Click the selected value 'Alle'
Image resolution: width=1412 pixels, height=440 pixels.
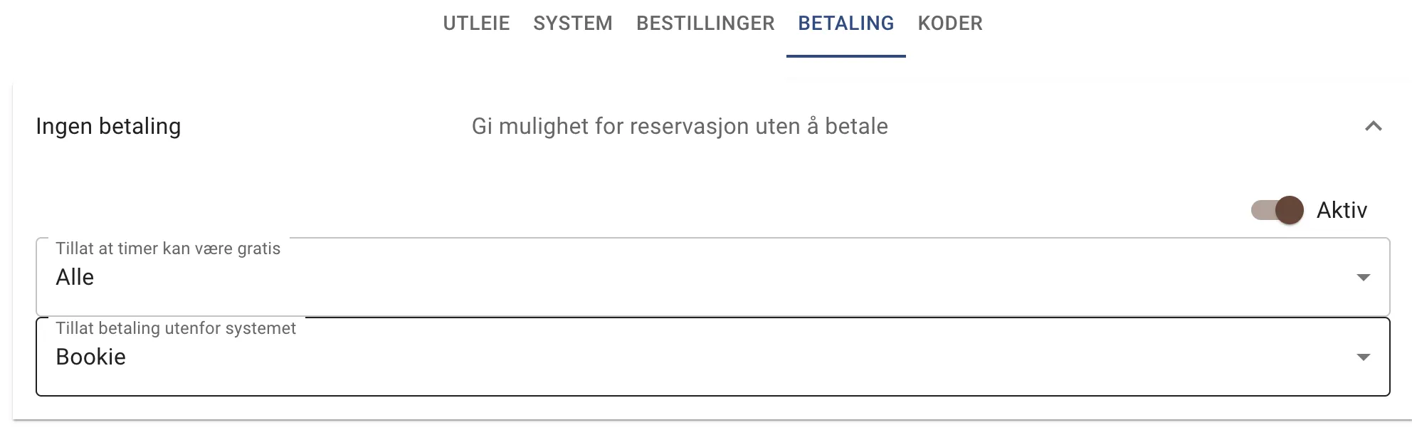[x=75, y=278]
